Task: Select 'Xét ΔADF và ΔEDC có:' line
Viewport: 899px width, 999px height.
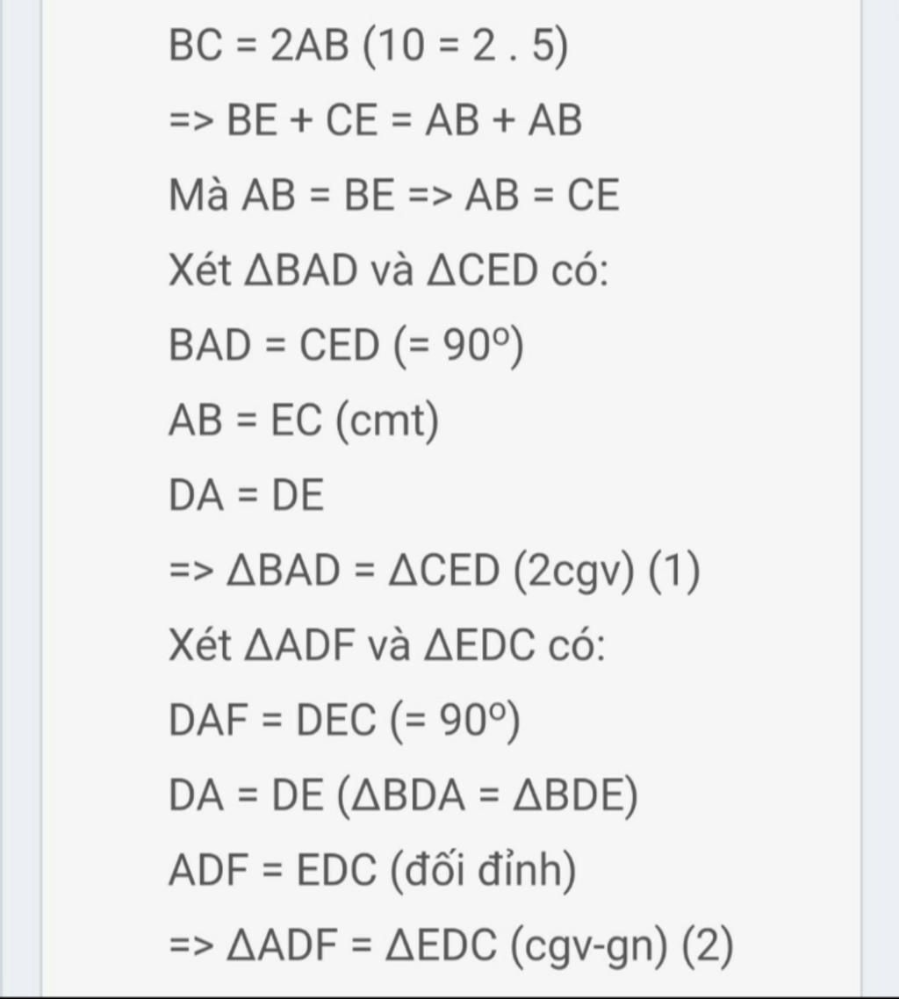Action: coord(386,644)
